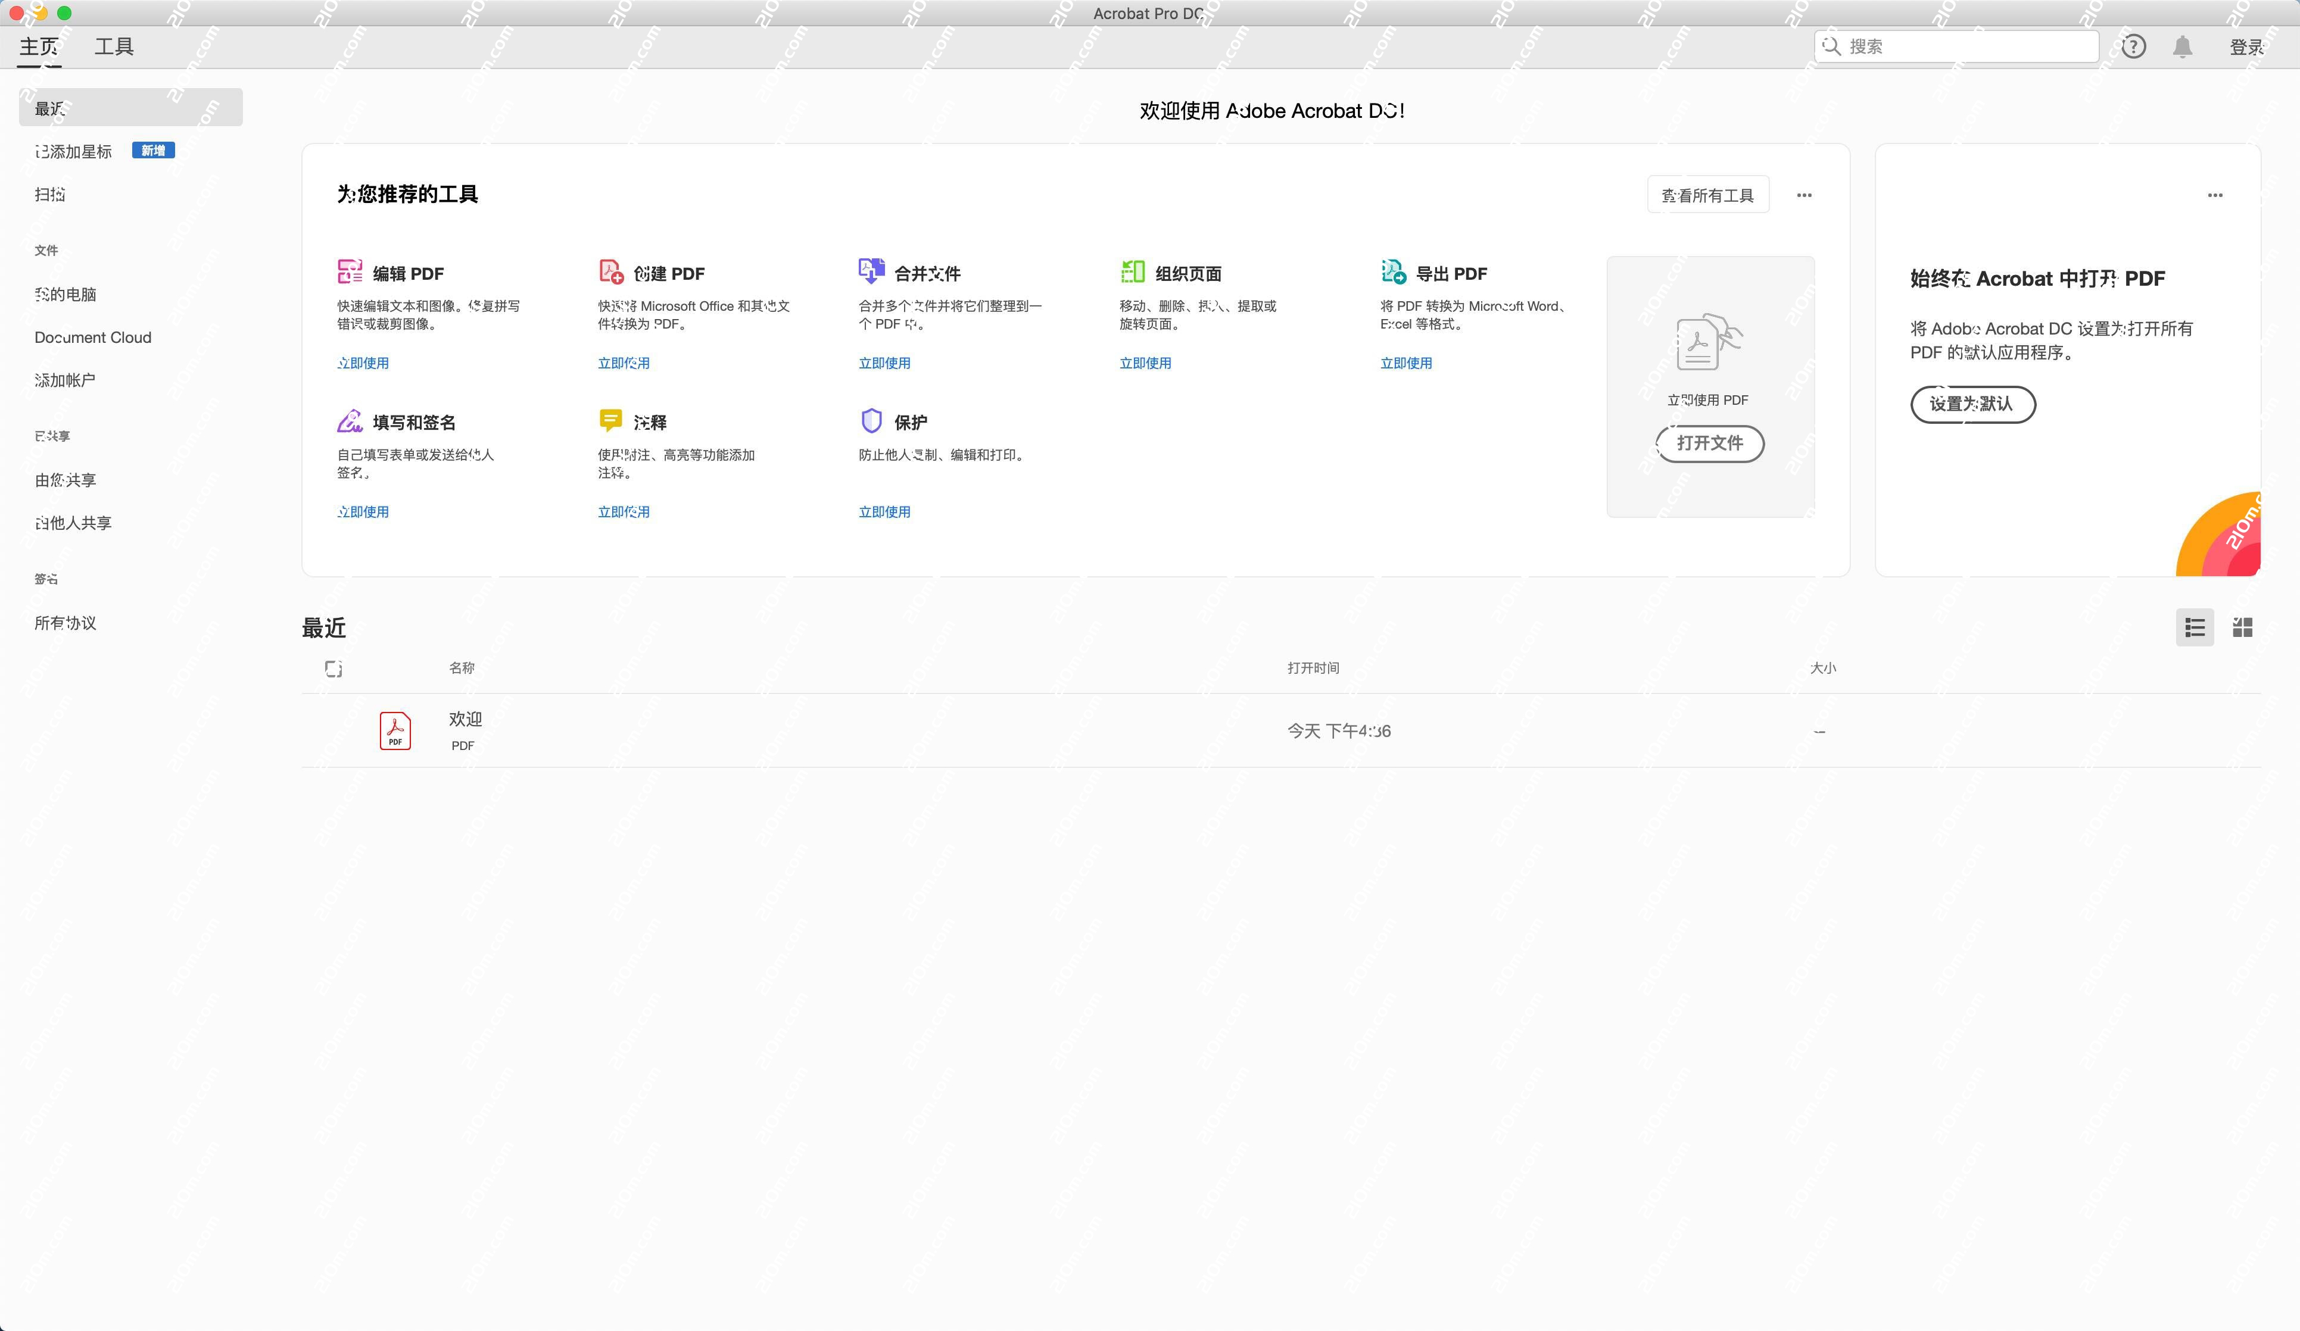Screen dimensions: 2300x1331
Task: Click the Edit PDF (编辑 PDF) tool icon
Action: (x=350, y=271)
